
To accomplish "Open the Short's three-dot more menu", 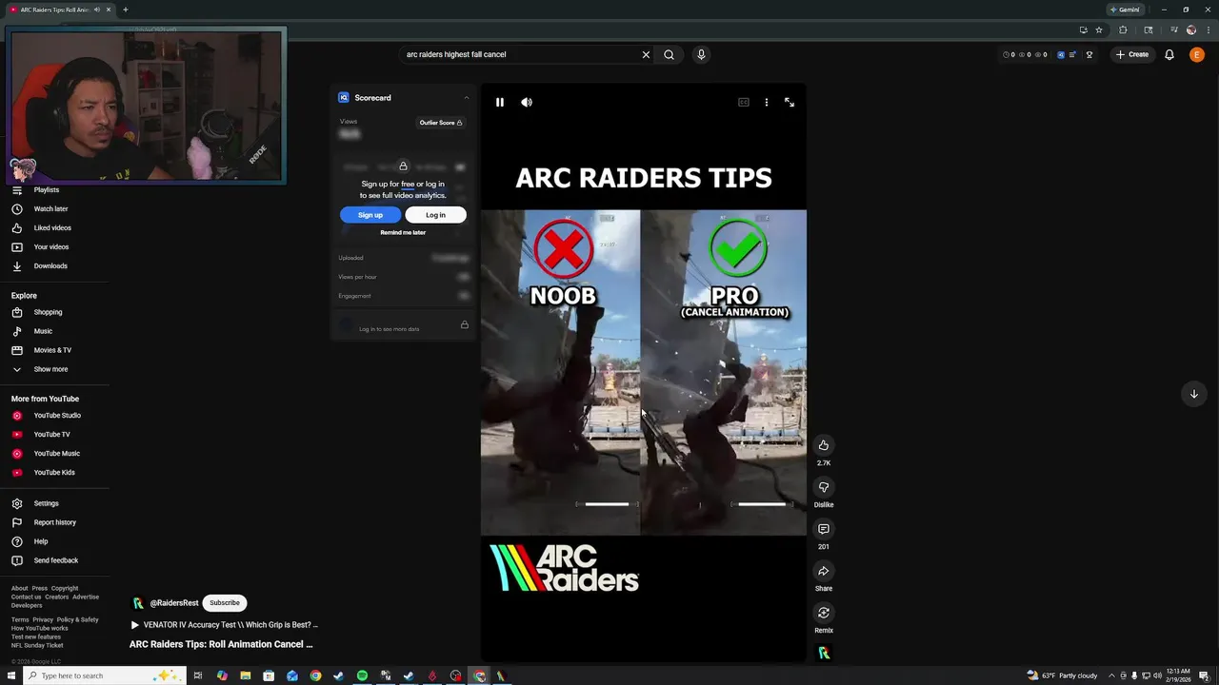I will (767, 102).
